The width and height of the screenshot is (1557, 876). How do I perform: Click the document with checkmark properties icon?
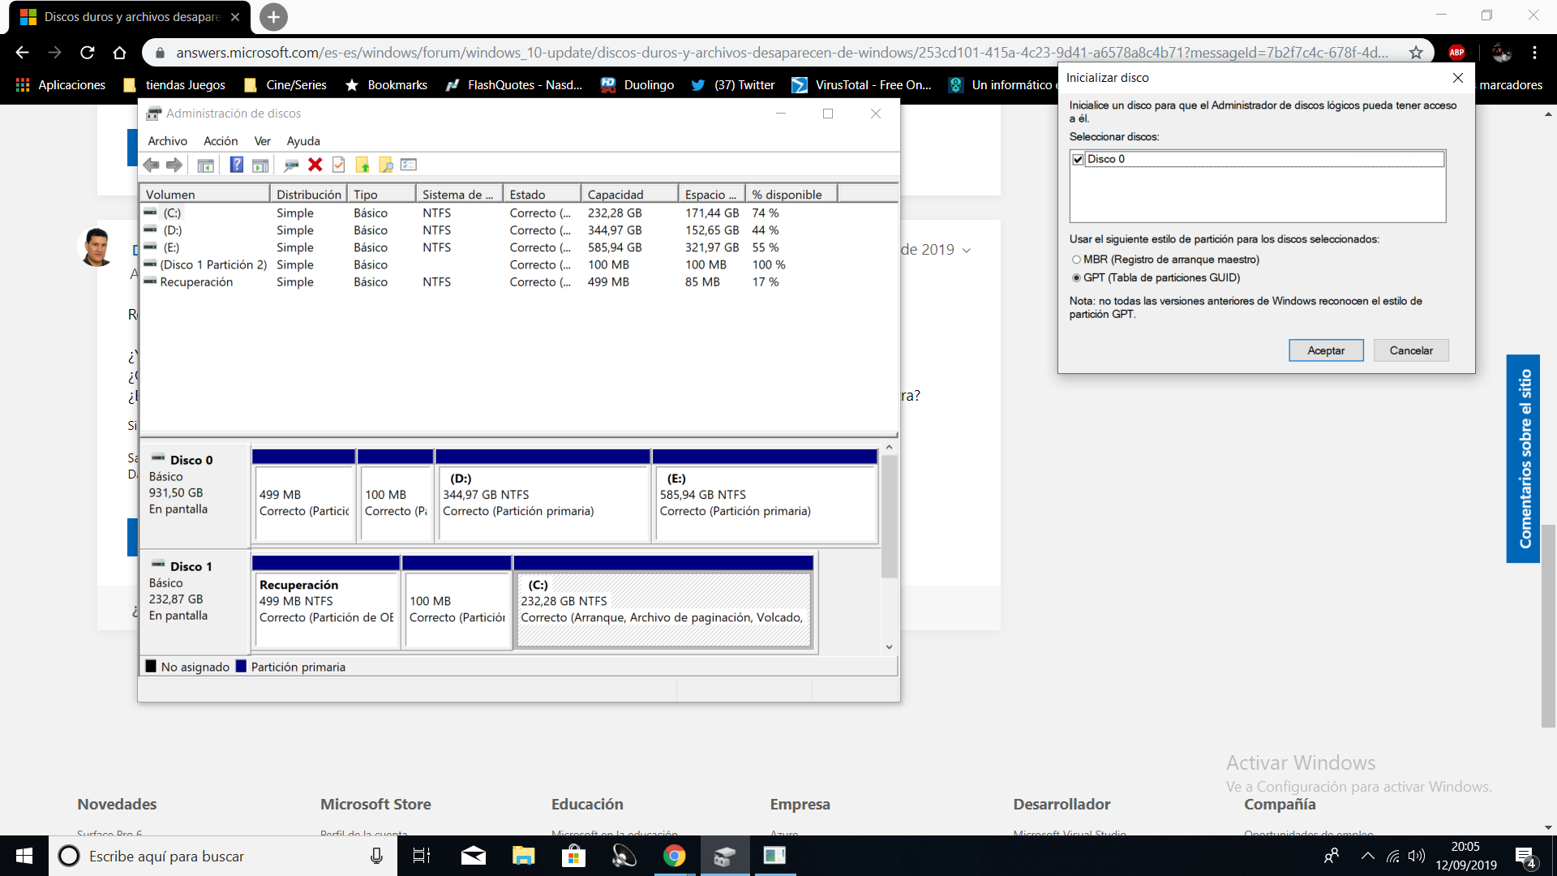click(339, 165)
